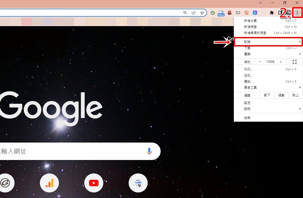Click the blue D extension icon
The width and height of the screenshot is (303, 198).
(255, 13)
